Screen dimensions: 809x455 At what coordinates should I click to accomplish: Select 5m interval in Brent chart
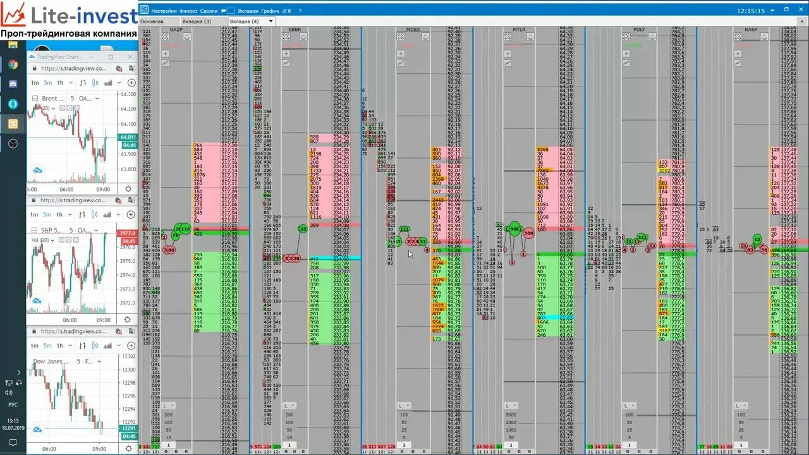48,83
